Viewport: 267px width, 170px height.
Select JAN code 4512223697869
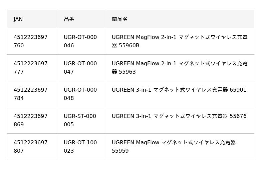point(30,120)
